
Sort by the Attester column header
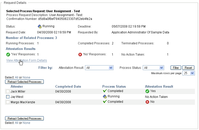[x=17, y=86]
